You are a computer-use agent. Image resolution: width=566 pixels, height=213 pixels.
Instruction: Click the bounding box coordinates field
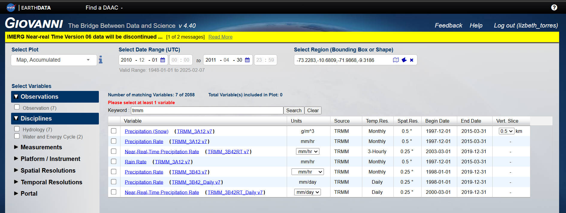(x=343, y=60)
